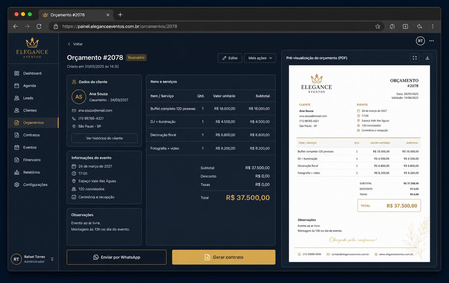449x283 pixels.
Task: Click the Configurações gear icon
Action: click(17, 184)
